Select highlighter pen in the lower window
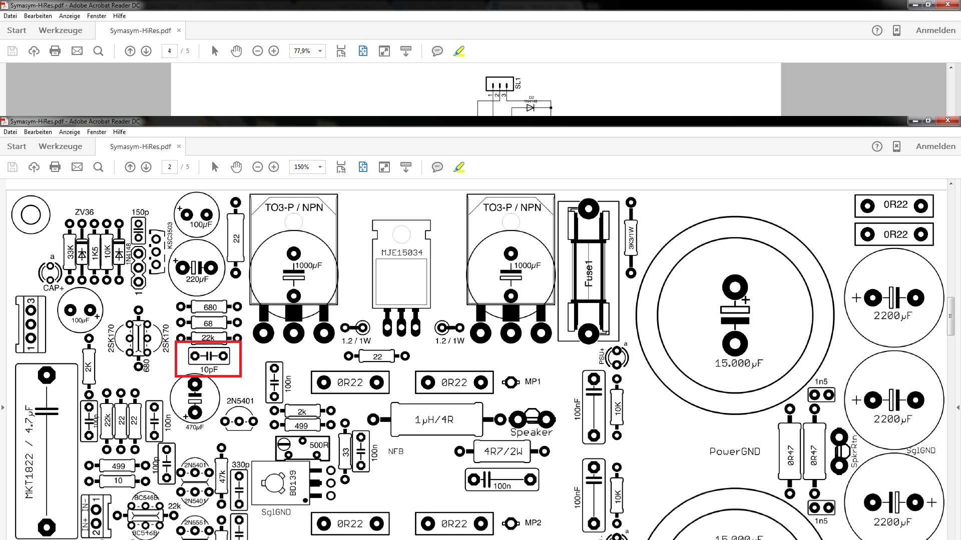This screenshot has width=961, height=540. tap(459, 167)
